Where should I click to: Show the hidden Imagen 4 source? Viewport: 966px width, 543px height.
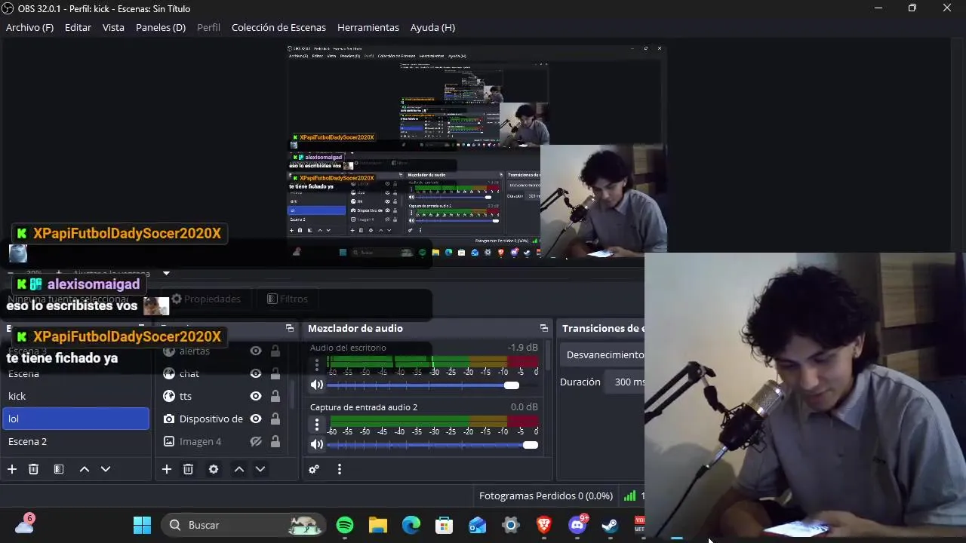256,441
